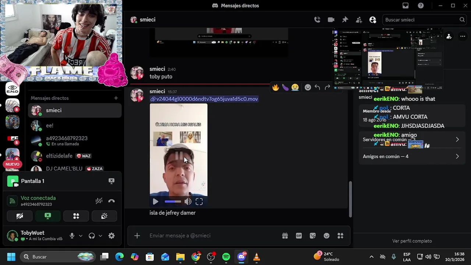Viewport: 471px width, 265px height.
Task: Open the emoji picker in message bar
Action: click(x=326, y=236)
